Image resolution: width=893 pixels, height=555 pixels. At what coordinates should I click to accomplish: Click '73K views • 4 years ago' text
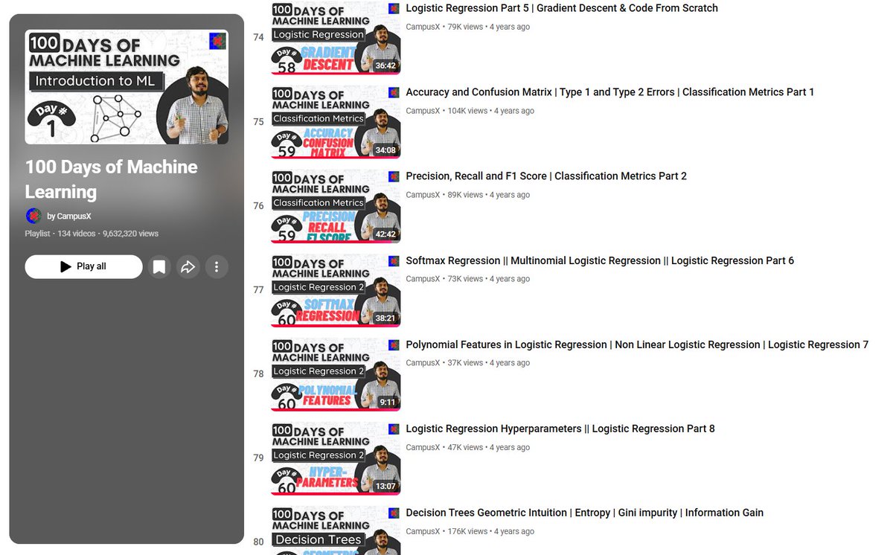489,279
